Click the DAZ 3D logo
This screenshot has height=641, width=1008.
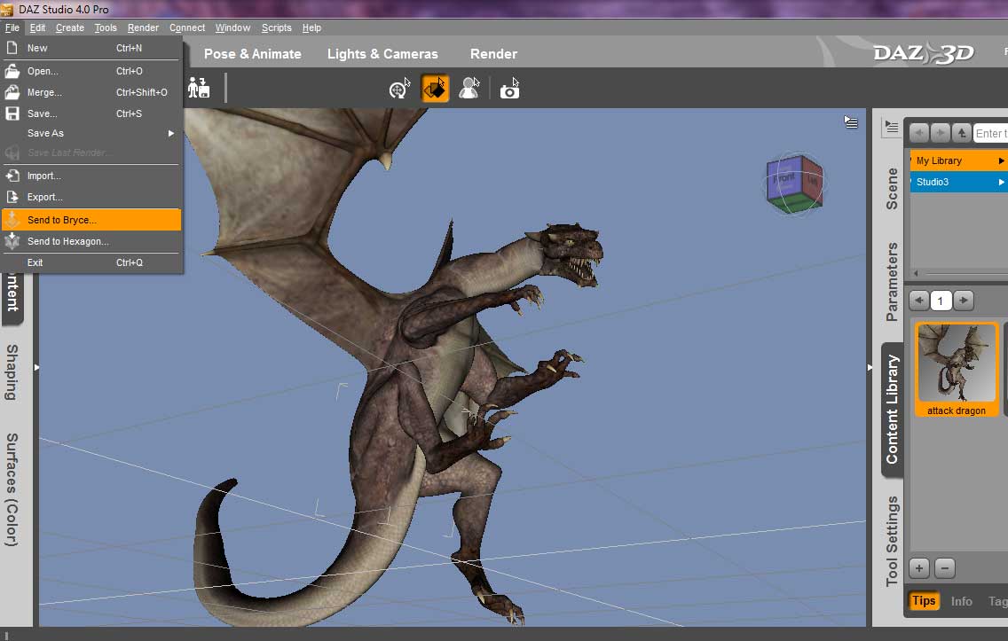pos(924,53)
